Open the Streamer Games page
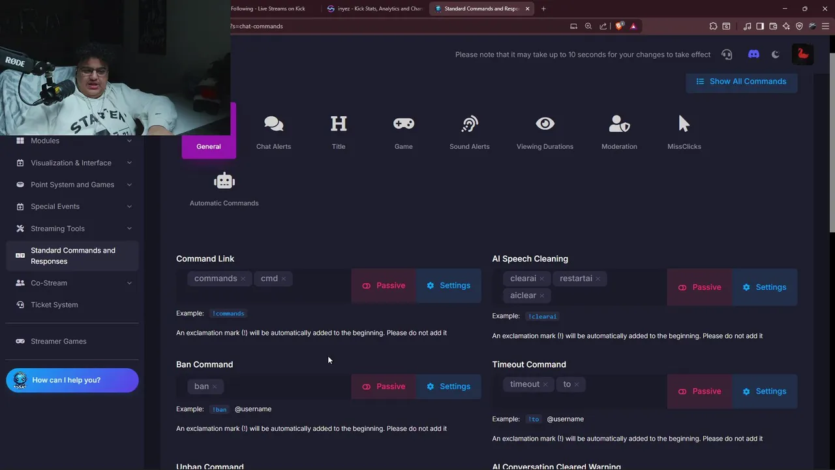 (72, 341)
